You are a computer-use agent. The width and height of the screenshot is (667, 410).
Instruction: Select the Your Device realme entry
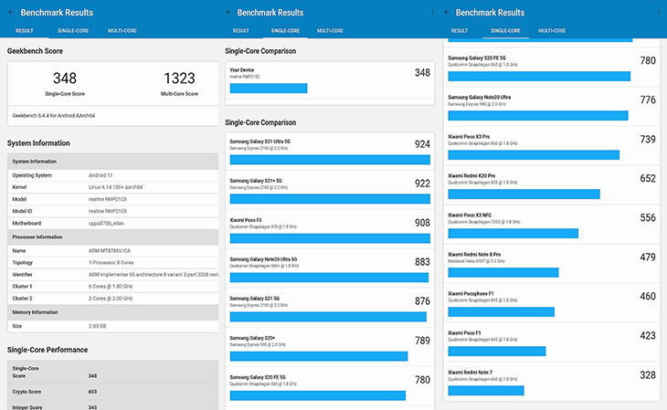coord(330,80)
